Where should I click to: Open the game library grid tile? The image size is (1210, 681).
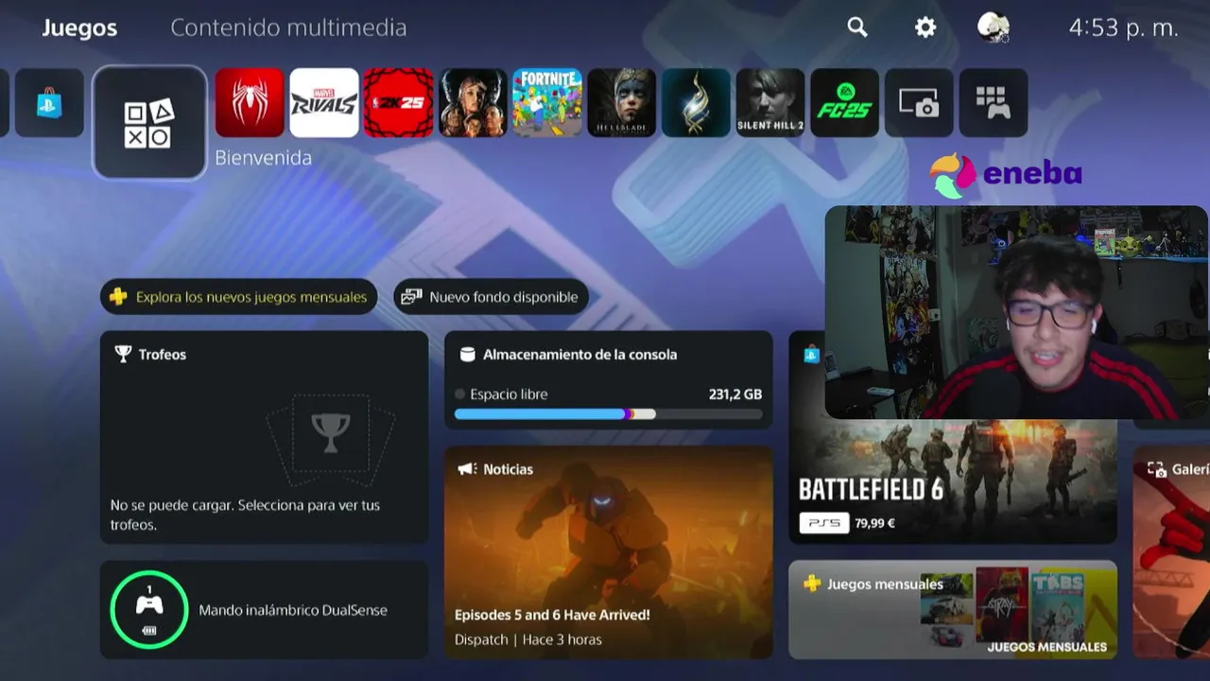994,103
